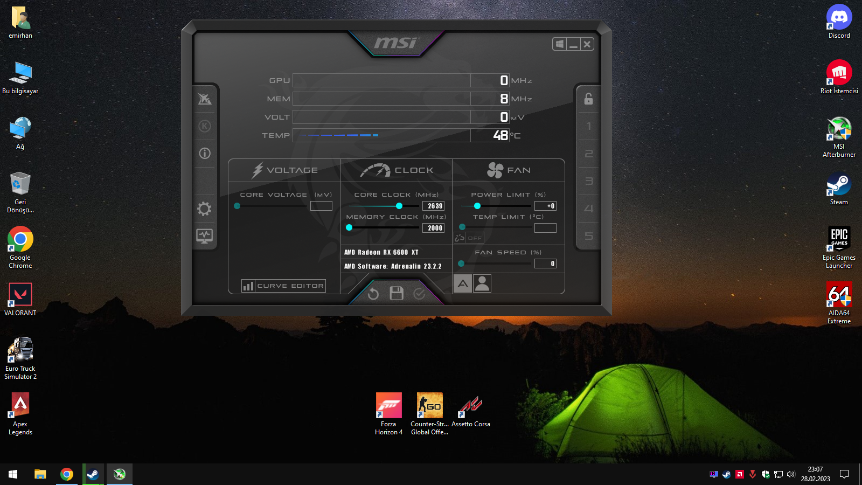Open Afterburner system information icon
The width and height of the screenshot is (862, 485).
click(205, 154)
